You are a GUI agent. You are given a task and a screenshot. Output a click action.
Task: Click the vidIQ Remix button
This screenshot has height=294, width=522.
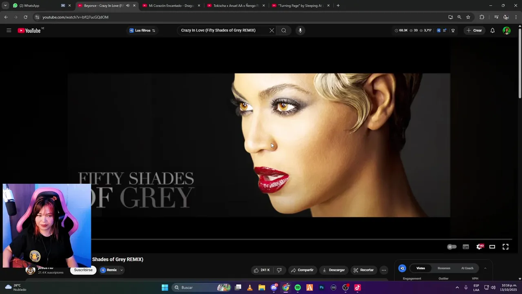coord(108,270)
